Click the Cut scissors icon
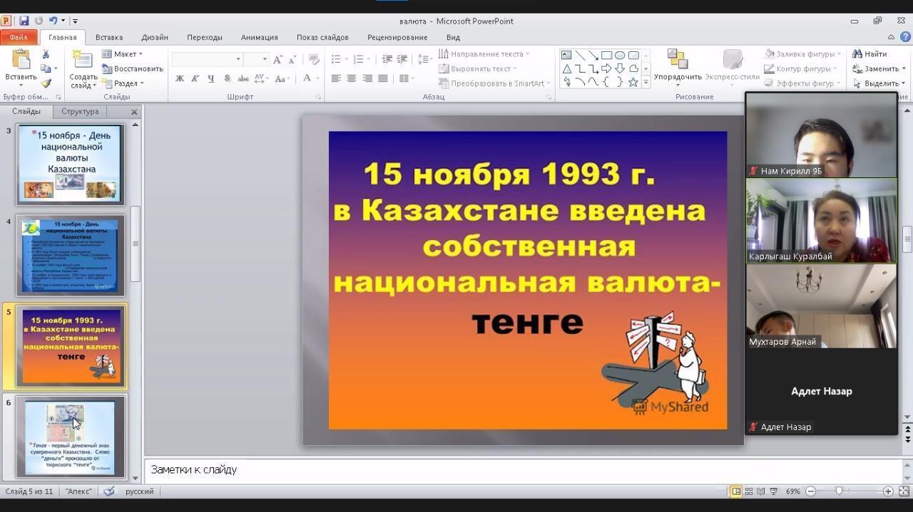This screenshot has height=512, width=913. 46,55
